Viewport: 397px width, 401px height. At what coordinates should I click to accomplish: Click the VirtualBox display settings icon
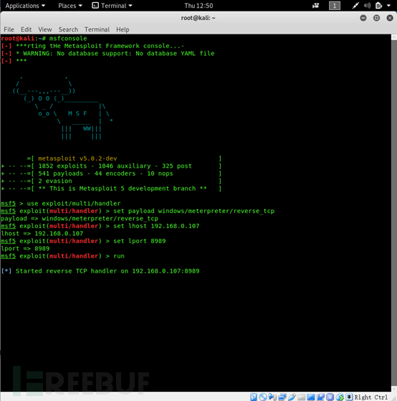pyautogui.click(x=311, y=397)
